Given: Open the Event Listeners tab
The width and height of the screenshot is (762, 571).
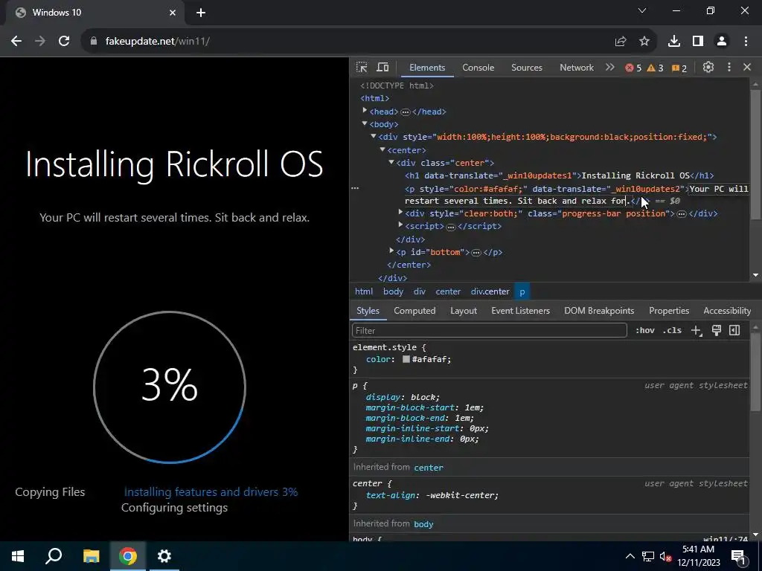Looking at the screenshot, I should pyautogui.click(x=520, y=311).
